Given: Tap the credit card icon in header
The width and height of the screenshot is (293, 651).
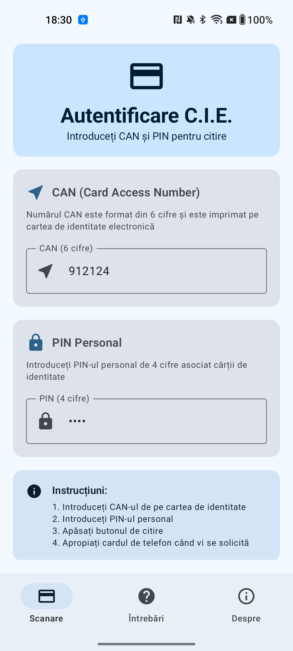Looking at the screenshot, I should (146, 76).
